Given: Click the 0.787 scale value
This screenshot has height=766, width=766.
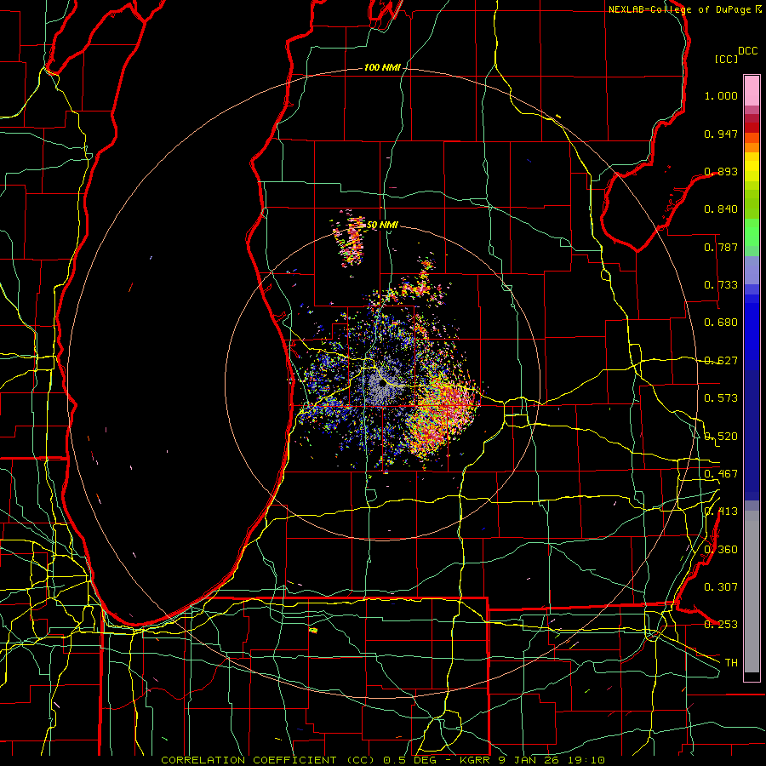Looking at the screenshot, I should [x=721, y=247].
